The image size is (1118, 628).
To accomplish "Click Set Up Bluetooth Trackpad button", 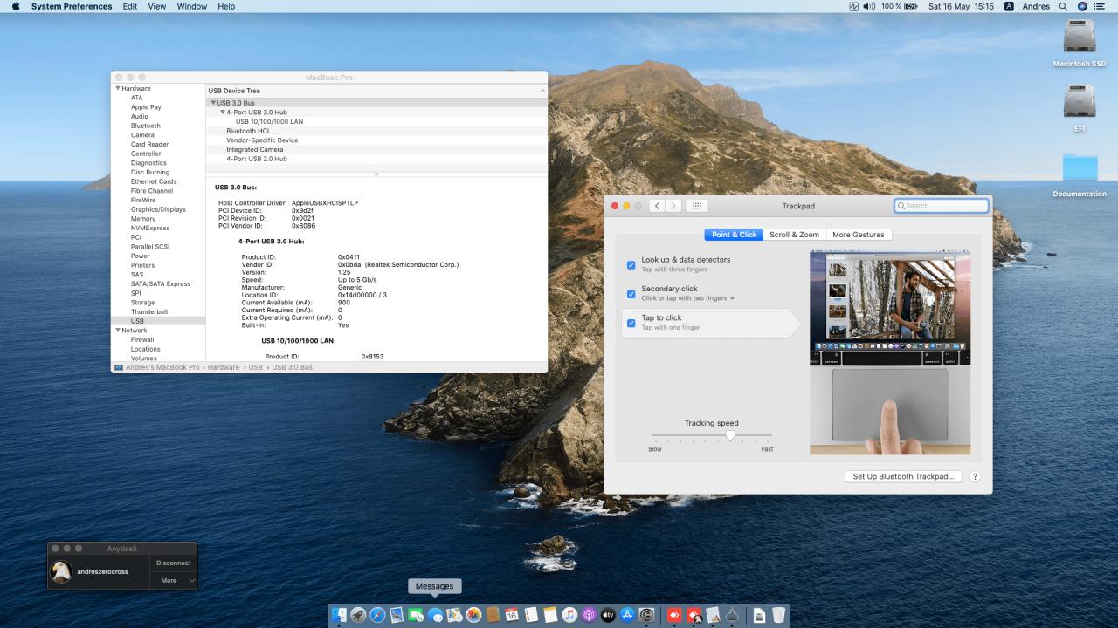I will (903, 476).
